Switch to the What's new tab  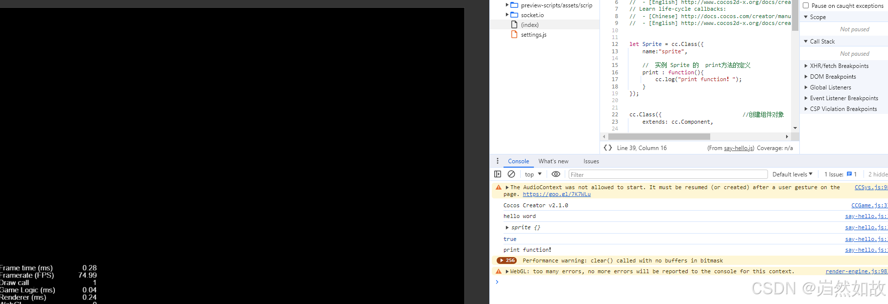coord(553,161)
